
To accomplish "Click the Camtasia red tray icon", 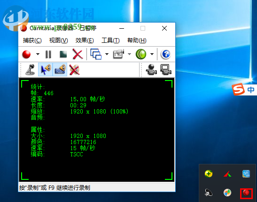I will pos(246,193).
